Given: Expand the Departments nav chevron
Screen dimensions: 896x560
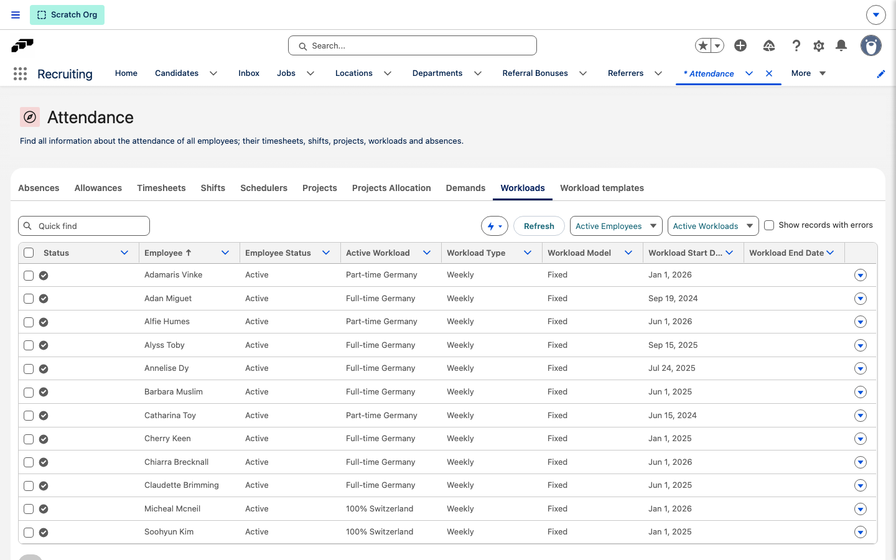Looking at the screenshot, I should pyautogui.click(x=478, y=73).
